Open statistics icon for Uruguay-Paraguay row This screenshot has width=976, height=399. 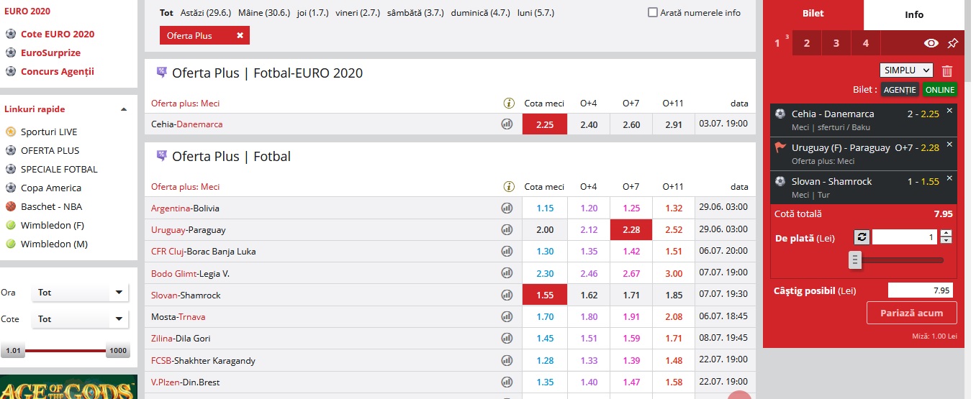click(507, 229)
